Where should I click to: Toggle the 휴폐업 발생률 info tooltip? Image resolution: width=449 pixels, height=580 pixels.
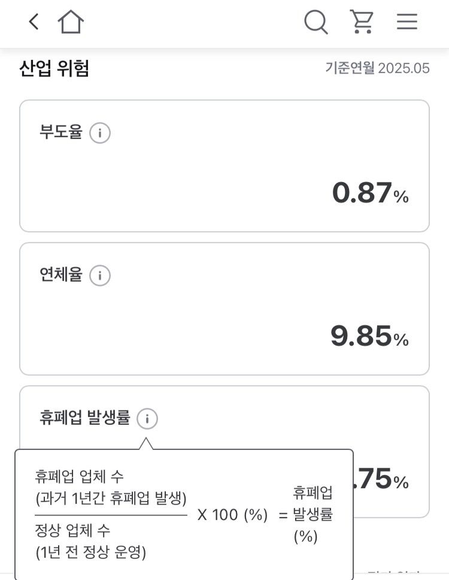(147, 419)
